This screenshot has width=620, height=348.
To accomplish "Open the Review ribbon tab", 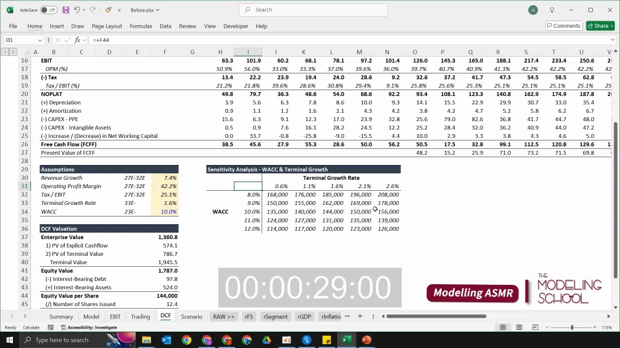I will (187, 26).
